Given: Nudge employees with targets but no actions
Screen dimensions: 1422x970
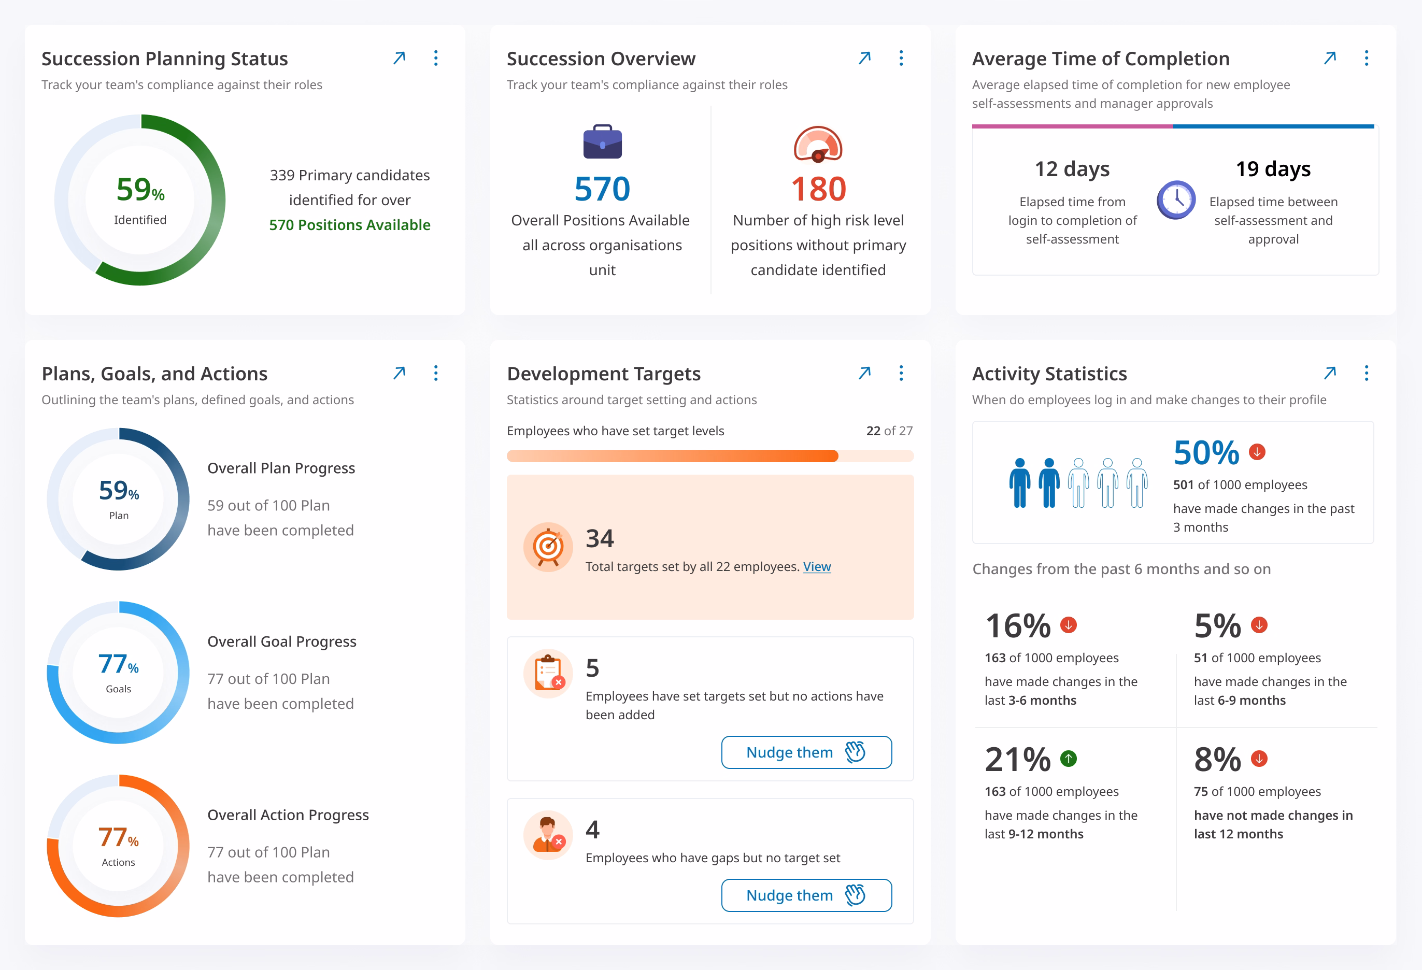Looking at the screenshot, I should point(806,752).
